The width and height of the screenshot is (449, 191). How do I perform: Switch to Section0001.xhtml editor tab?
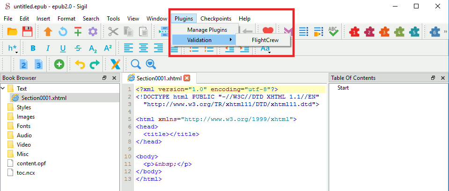click(158, 78)
